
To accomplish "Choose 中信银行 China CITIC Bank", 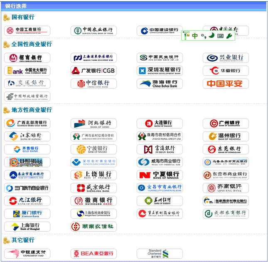I will tap(93, 84).
